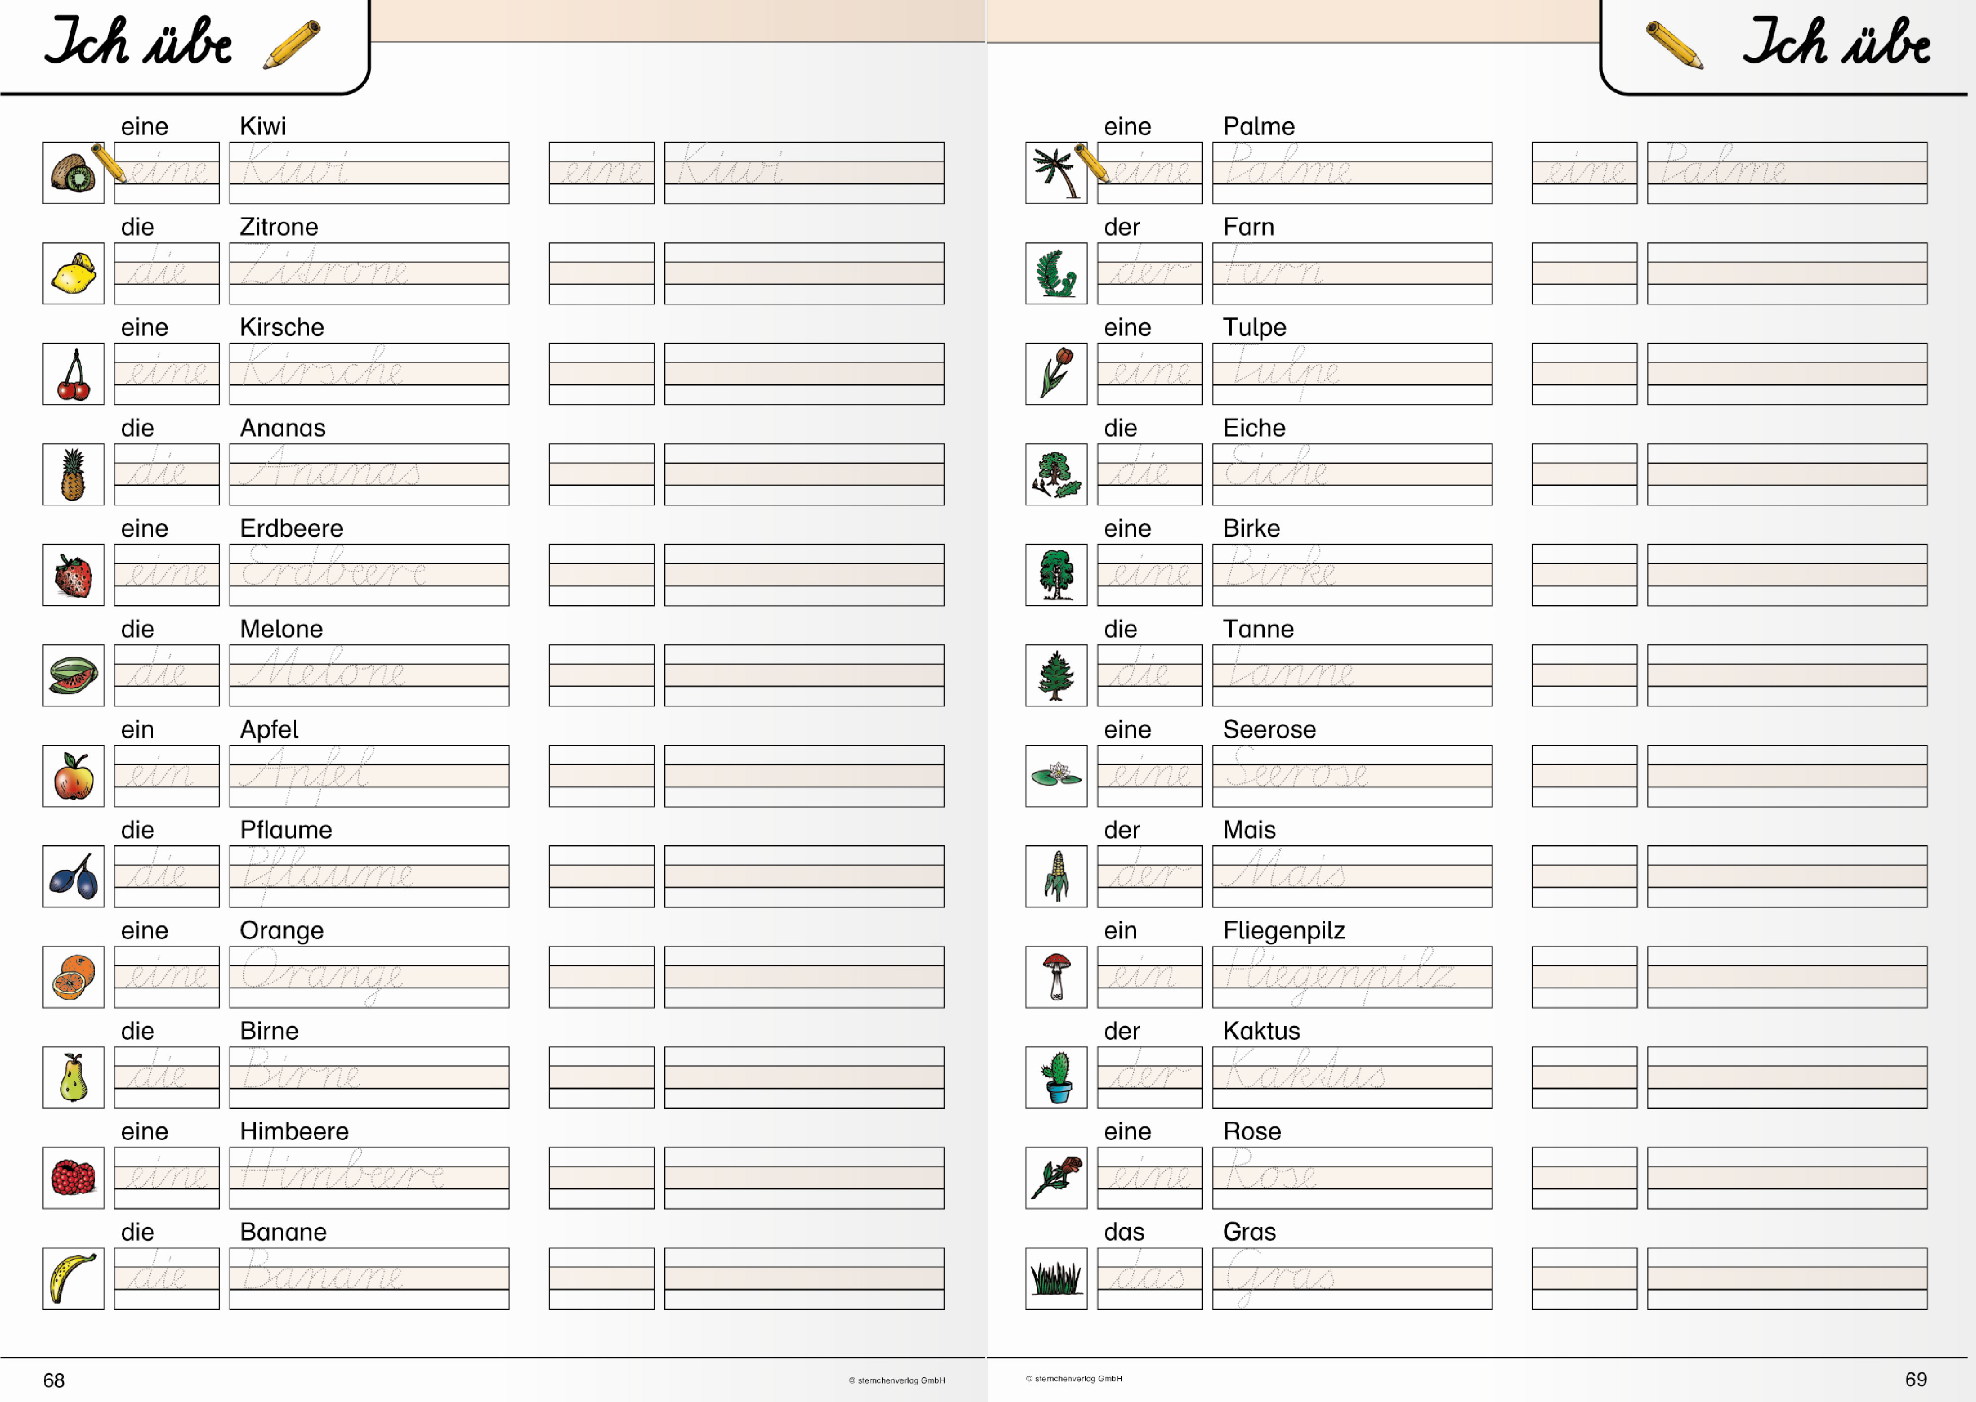Click the printed word Himbeere label
1976x1402 pixels.
(293, 1131)
